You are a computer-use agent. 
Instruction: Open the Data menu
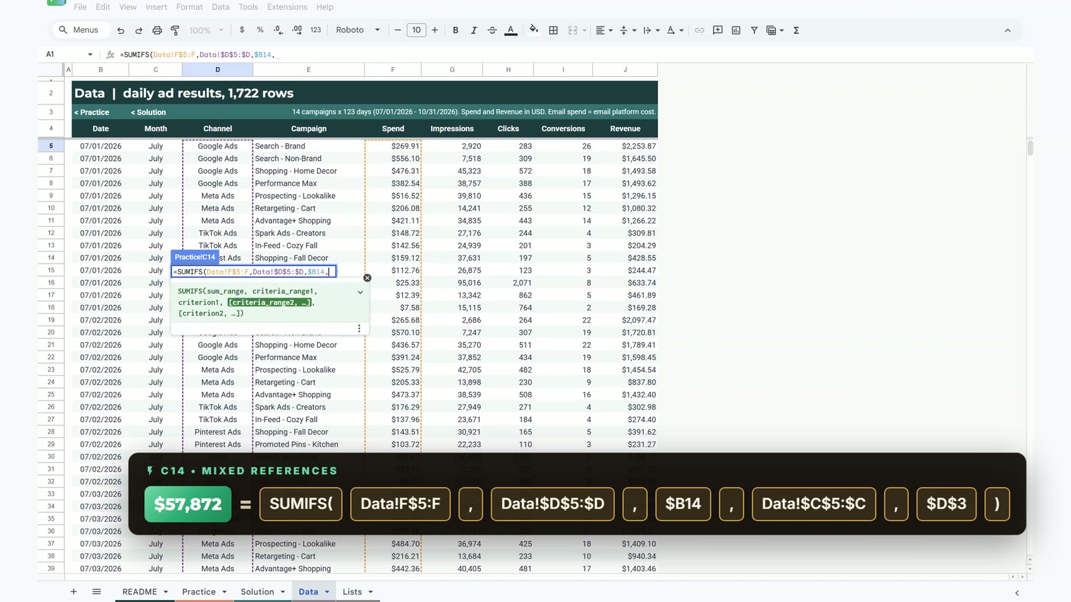(x=220, y=7)
